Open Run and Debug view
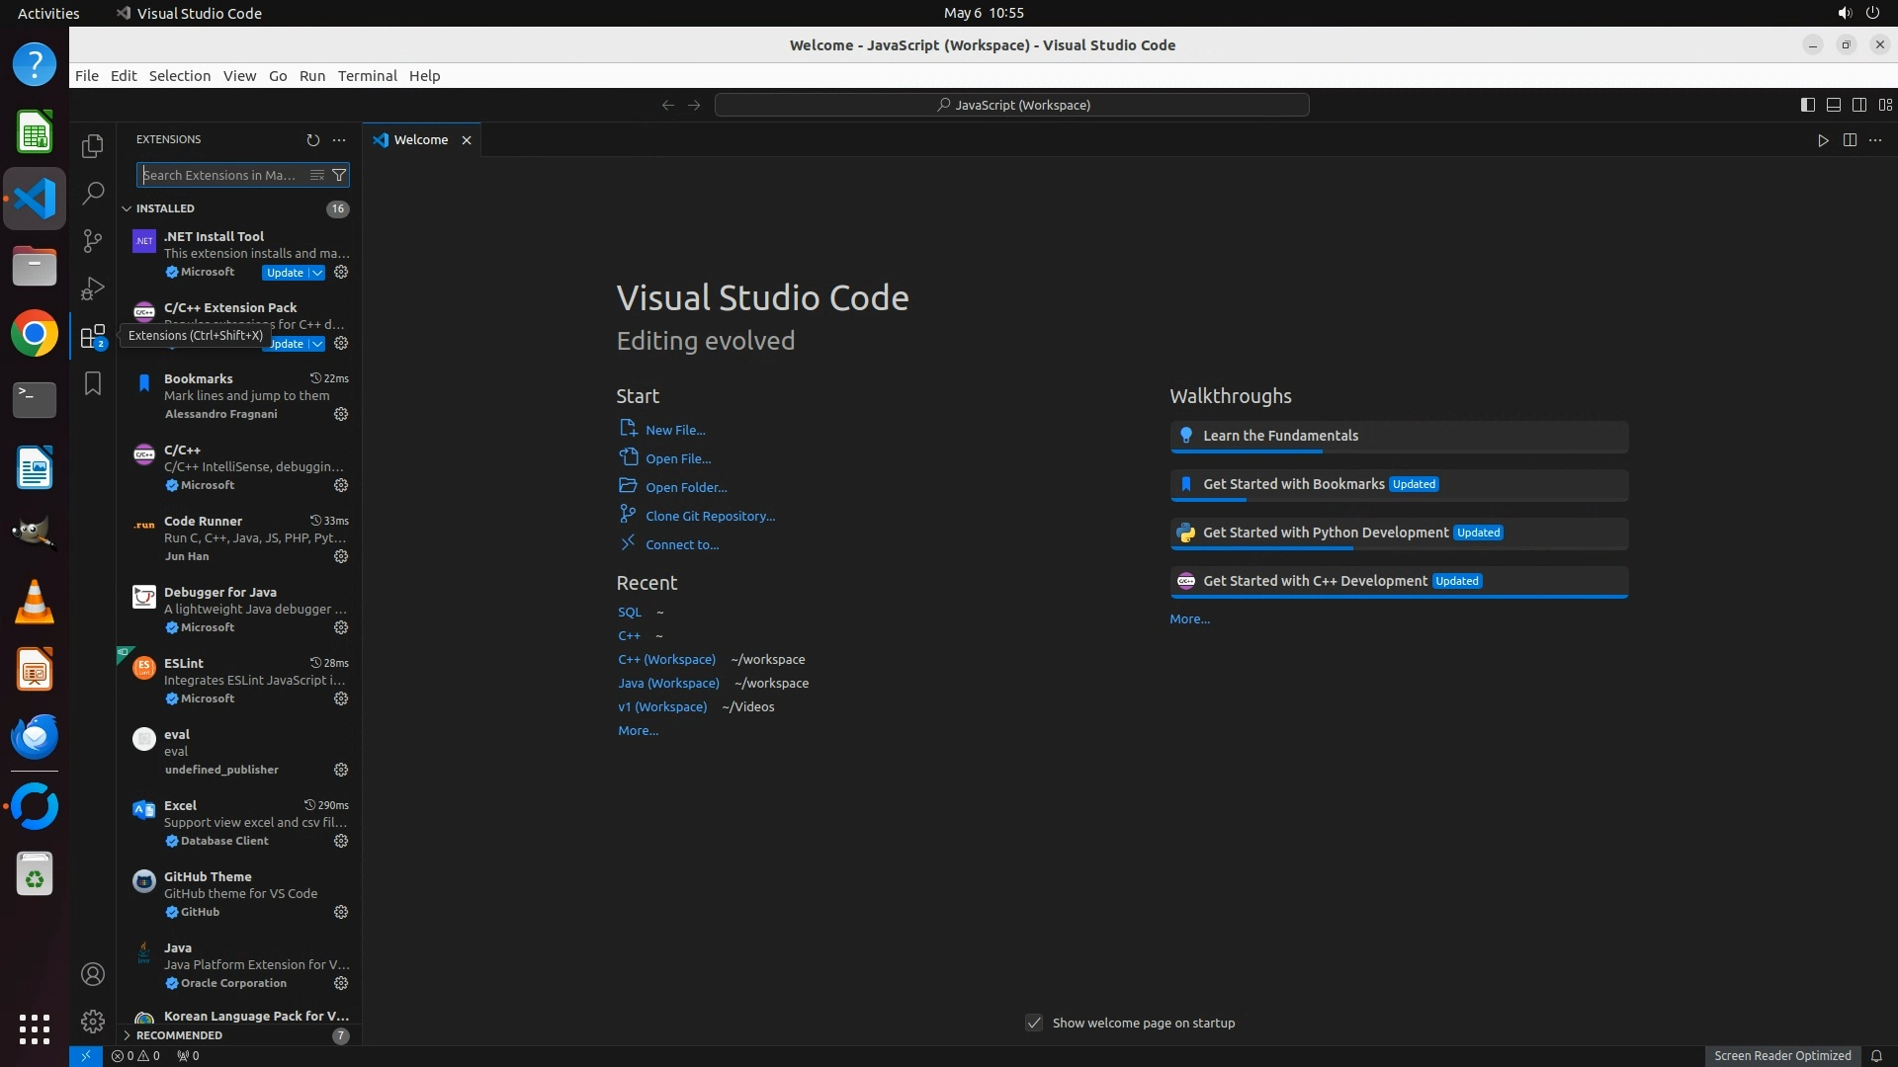 (92, 287)
